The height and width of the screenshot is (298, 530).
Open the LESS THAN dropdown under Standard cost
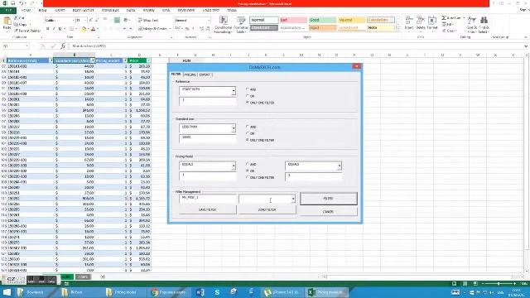[234, 128]
